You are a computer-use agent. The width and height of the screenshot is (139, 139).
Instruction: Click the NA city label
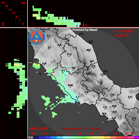104,114
